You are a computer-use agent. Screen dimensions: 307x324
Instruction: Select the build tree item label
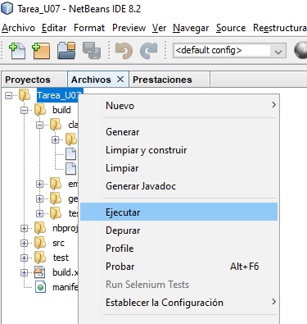coord(61,110)
